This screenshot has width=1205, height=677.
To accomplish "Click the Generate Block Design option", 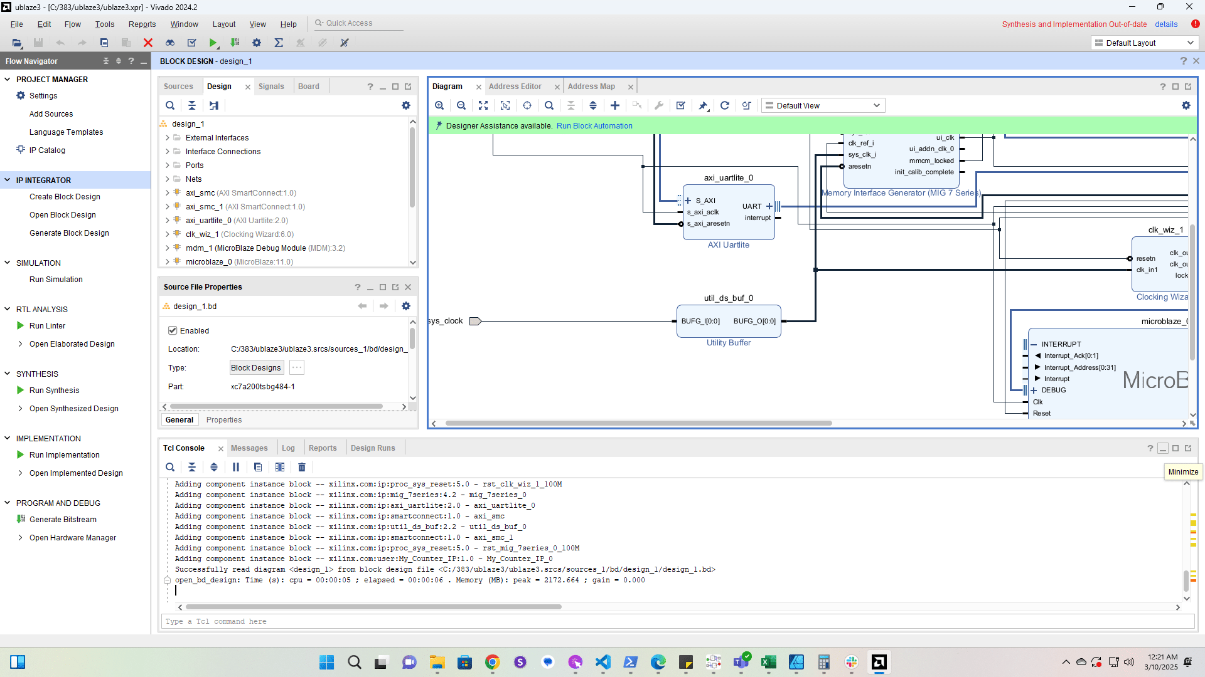I will (x=69, y=233).
